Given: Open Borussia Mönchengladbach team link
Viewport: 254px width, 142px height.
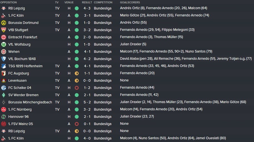Looking at the screenshot, I should tap(30, 102).
